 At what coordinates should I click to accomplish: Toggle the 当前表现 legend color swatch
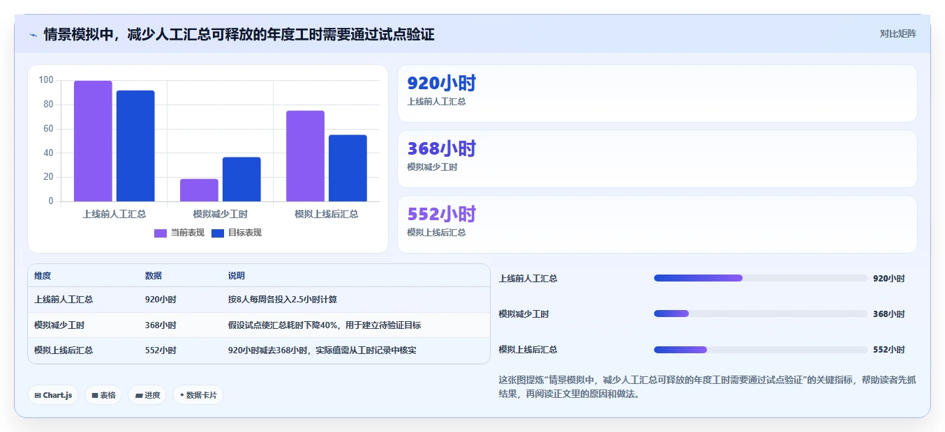point(161,233)
